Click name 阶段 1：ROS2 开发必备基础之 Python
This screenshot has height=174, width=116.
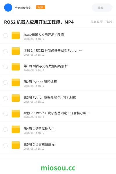click(53, 50)
